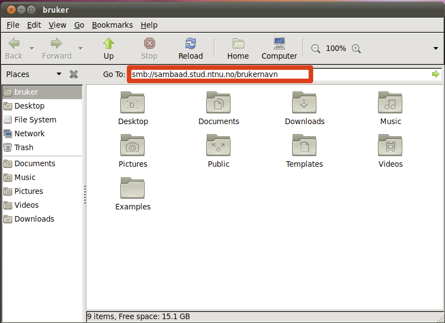Select Desktop in Places sidebar
This screenshot has width=445, height=323.
coord(42,106)
